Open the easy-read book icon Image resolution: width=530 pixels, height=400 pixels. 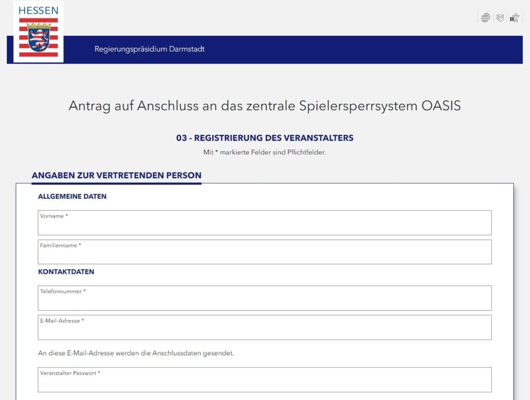500,18
